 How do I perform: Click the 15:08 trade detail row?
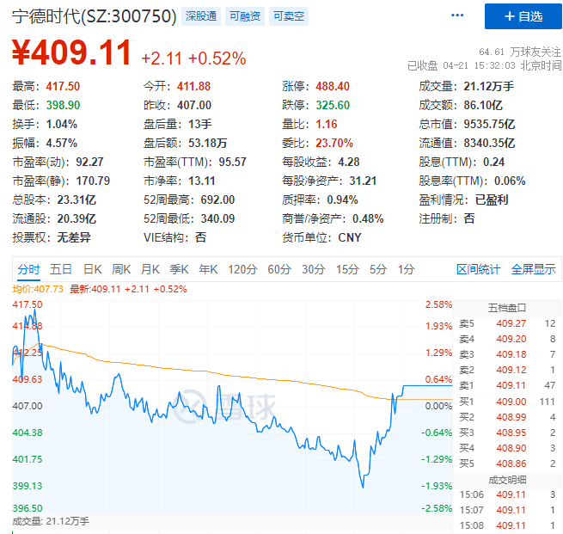[x=507, y=525]
